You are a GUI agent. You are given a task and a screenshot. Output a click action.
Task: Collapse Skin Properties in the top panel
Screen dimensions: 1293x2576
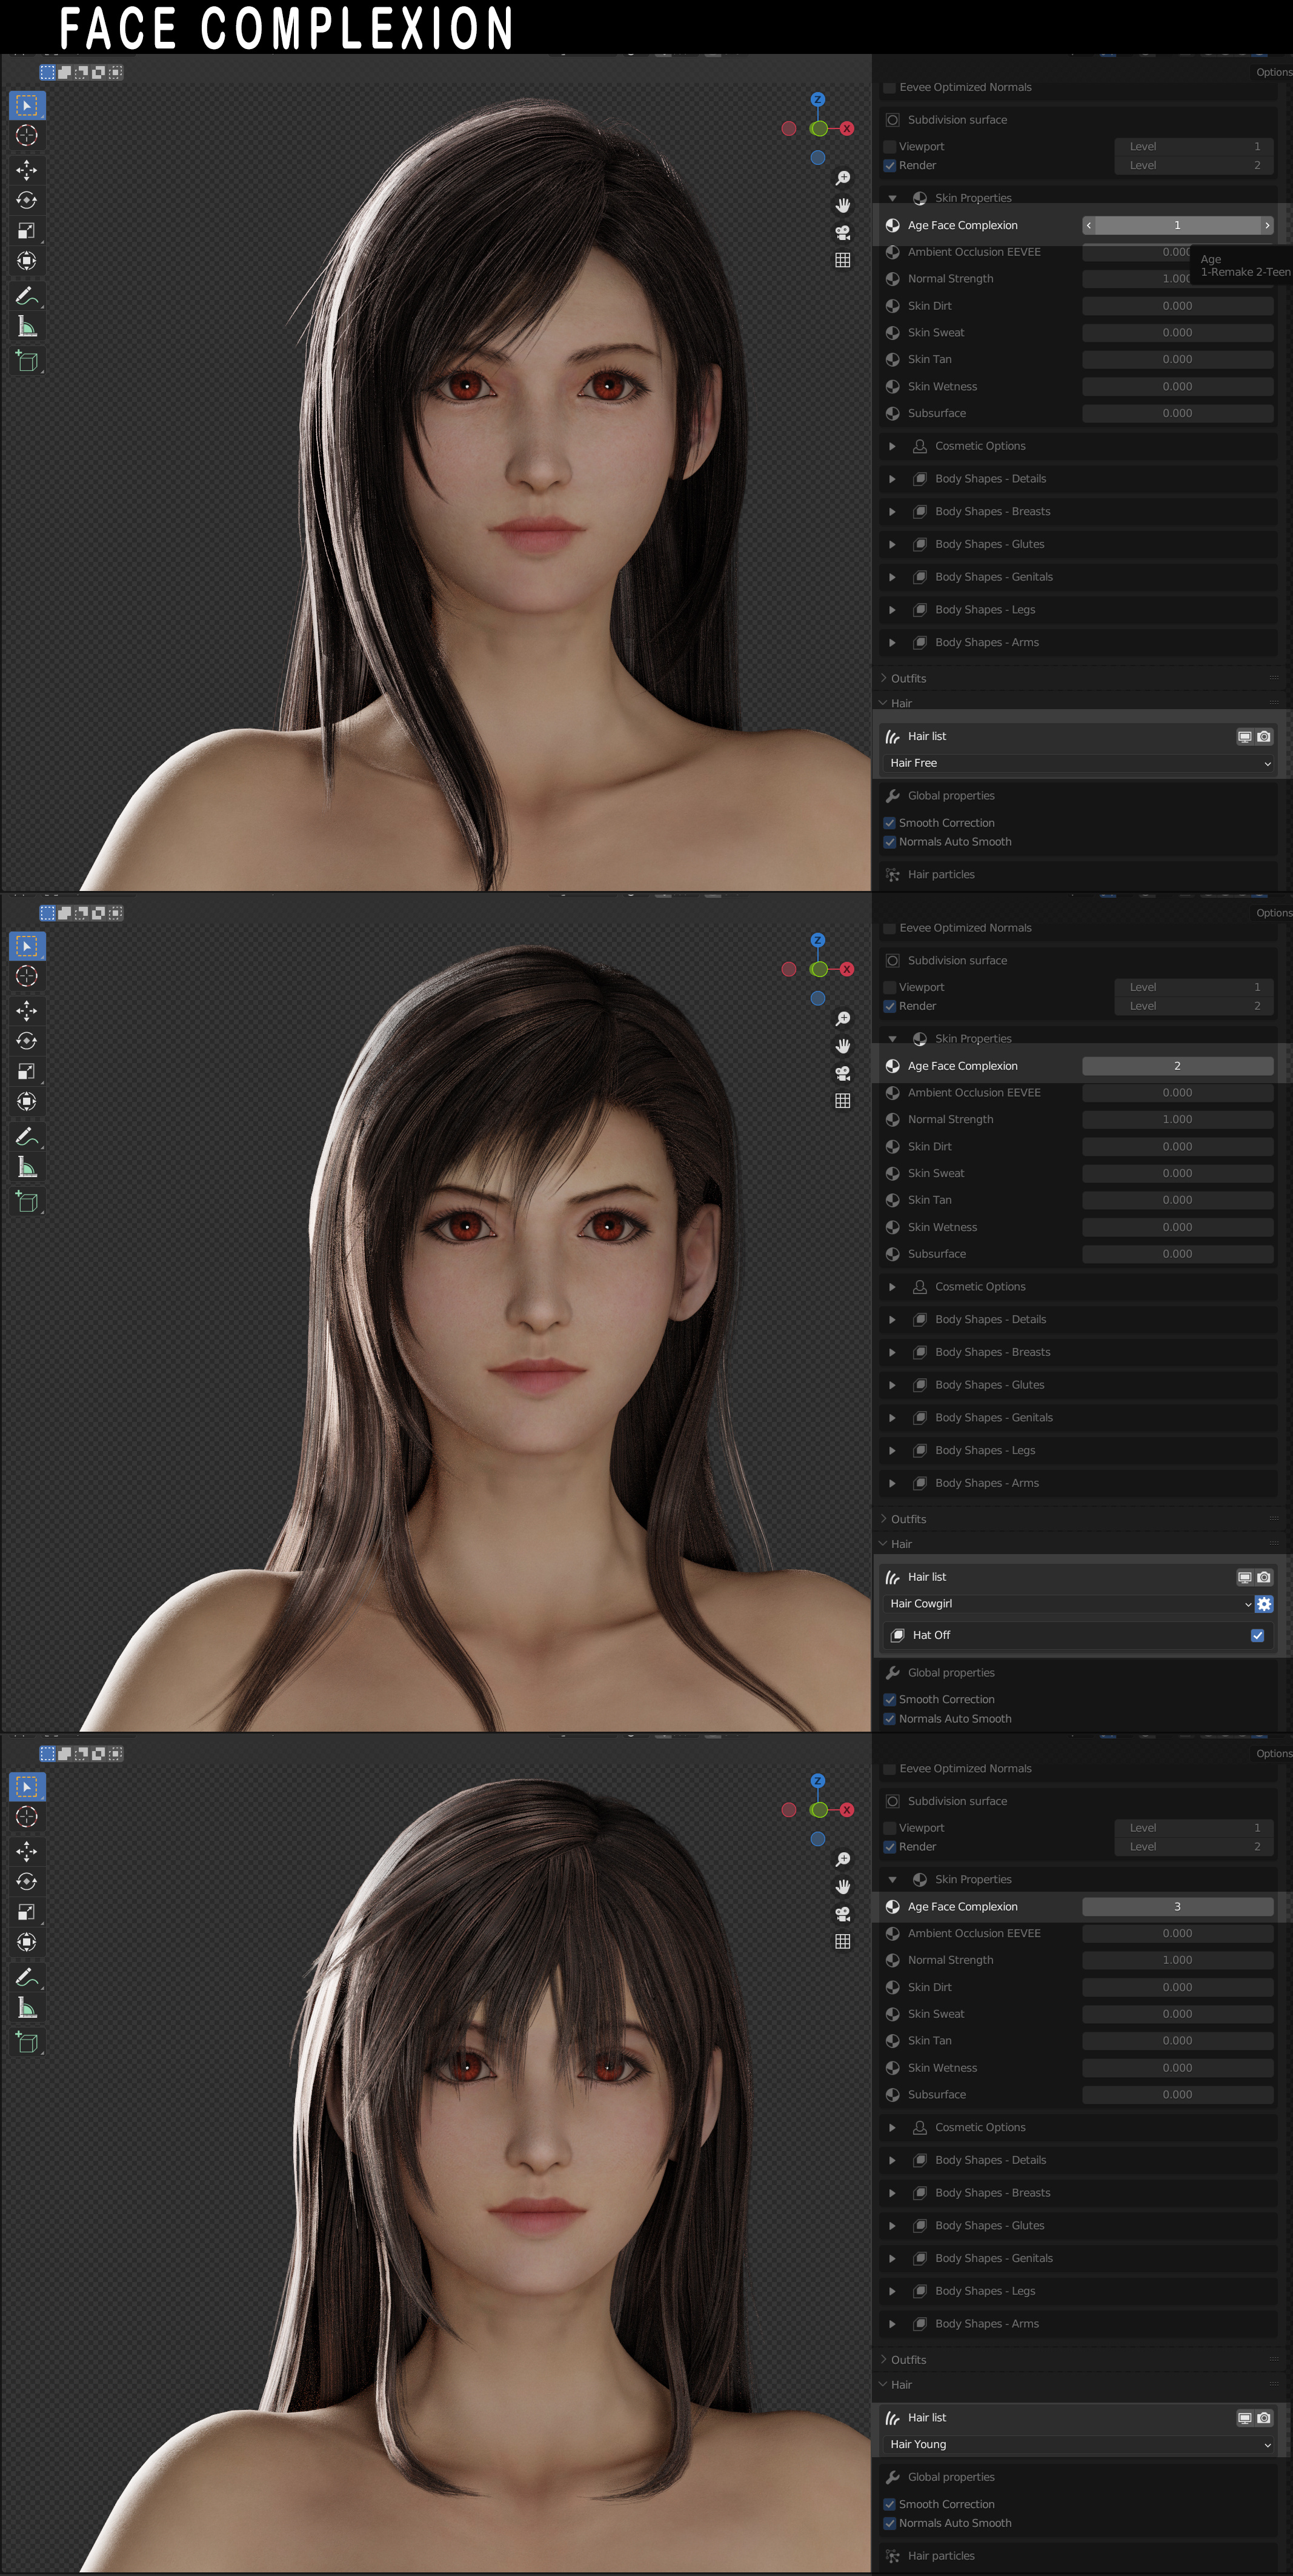[892, 198]
